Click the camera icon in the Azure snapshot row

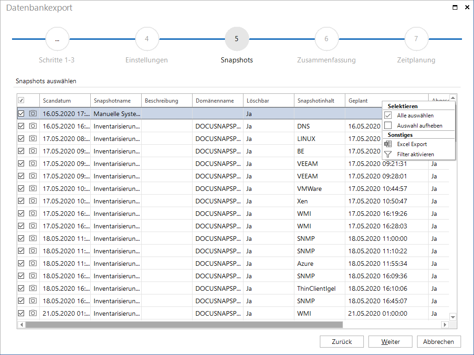coord(33,263)
